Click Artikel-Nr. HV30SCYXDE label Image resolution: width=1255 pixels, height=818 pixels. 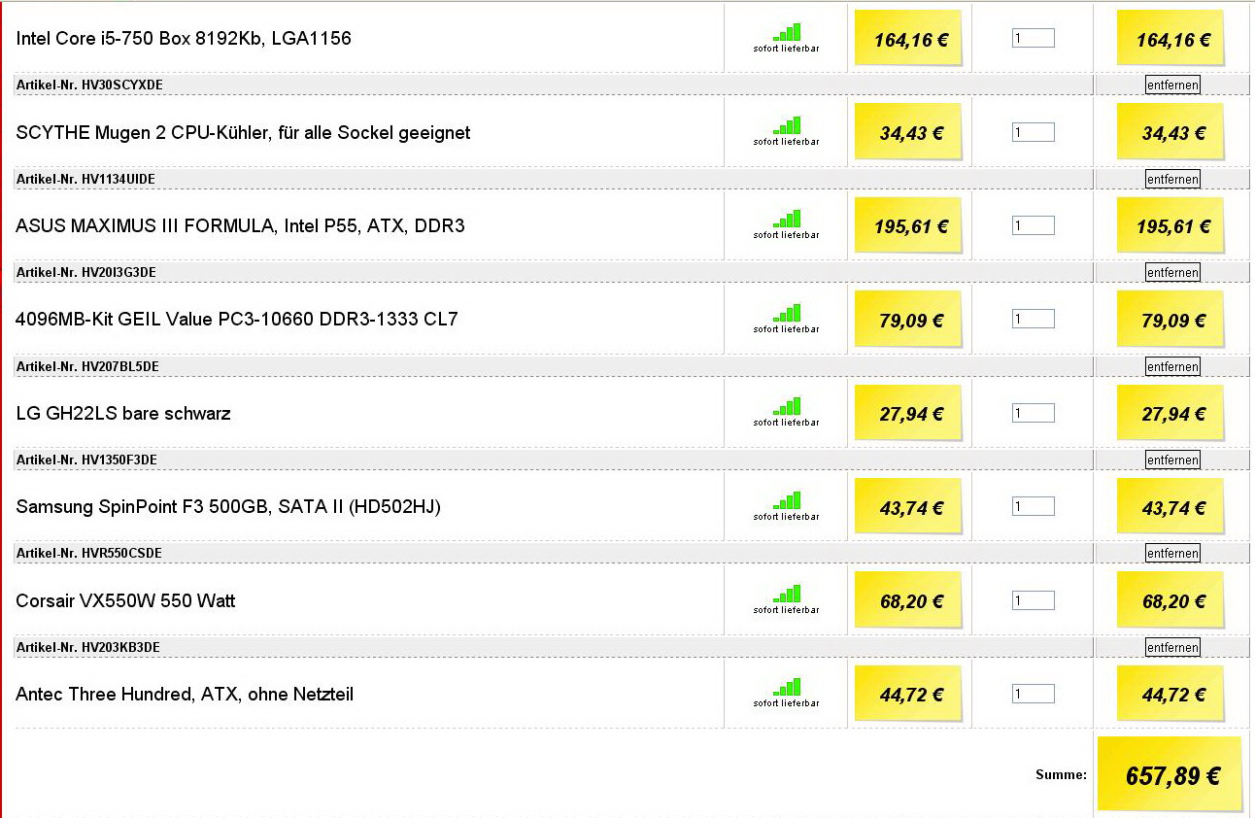coord(89,85)
